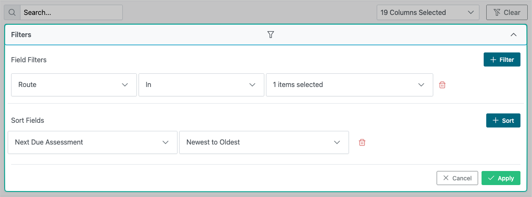Delete the Route filter row

443,85
